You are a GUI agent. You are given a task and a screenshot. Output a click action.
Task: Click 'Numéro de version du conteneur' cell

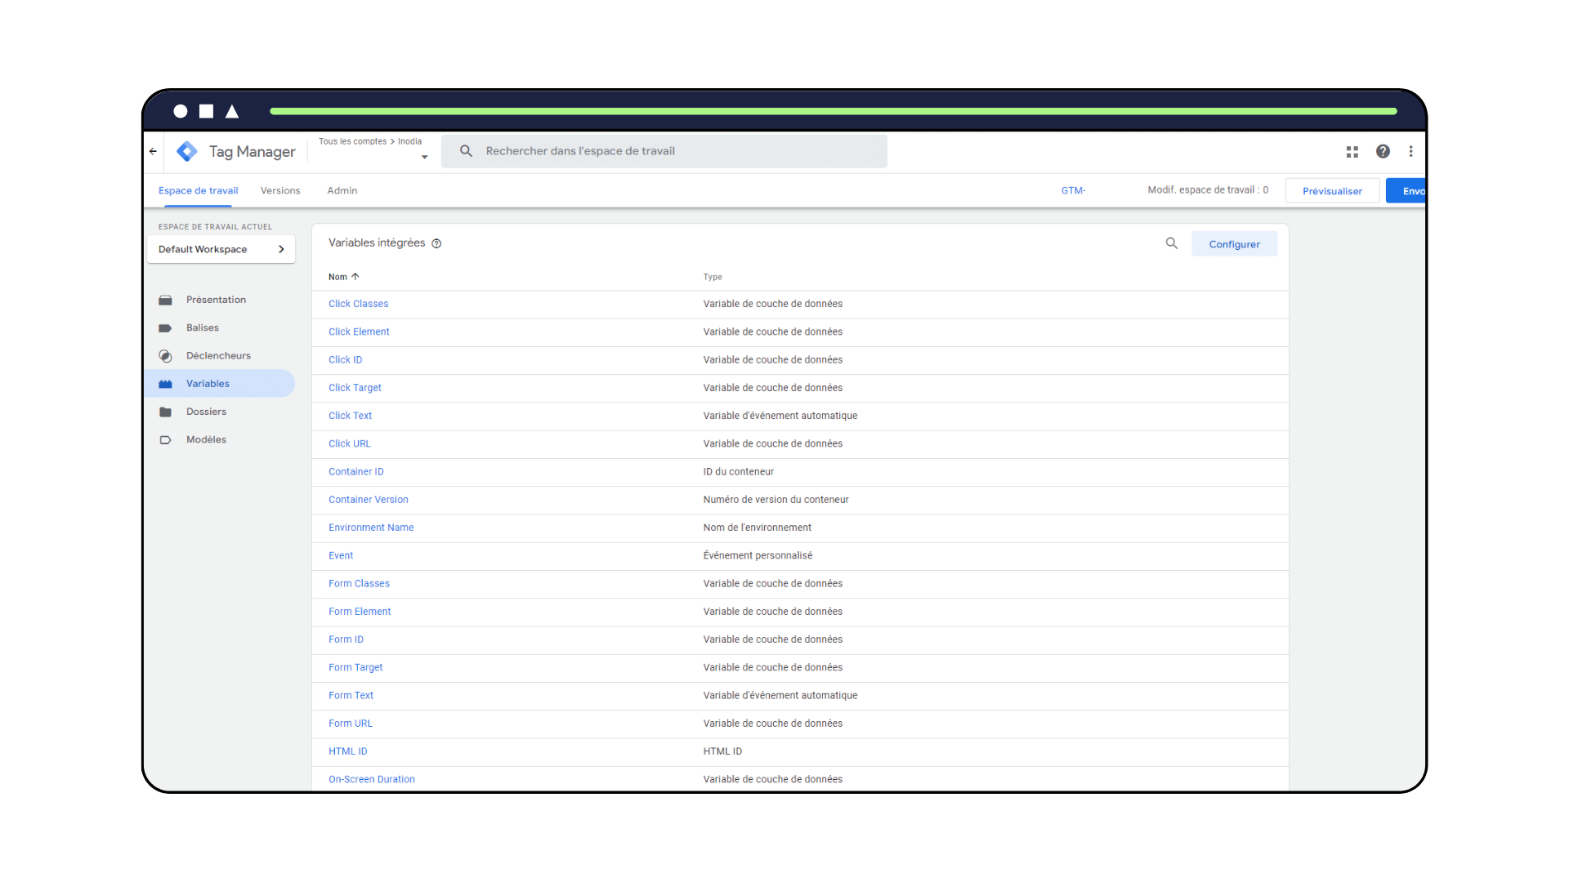776,500
